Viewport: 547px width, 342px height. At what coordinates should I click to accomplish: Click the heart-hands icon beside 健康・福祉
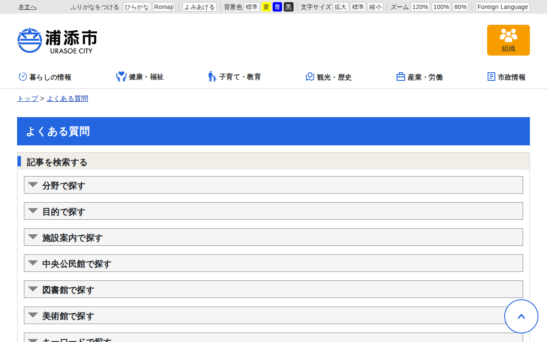tap(121, 77)
